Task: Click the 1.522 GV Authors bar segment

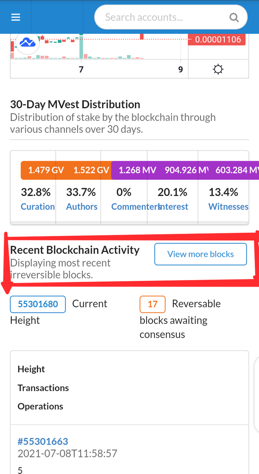Action: 91,170
